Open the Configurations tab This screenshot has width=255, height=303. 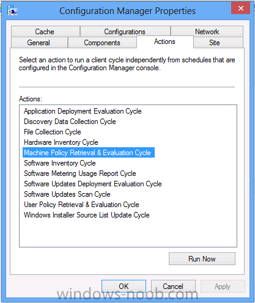[x=125, y=32]
